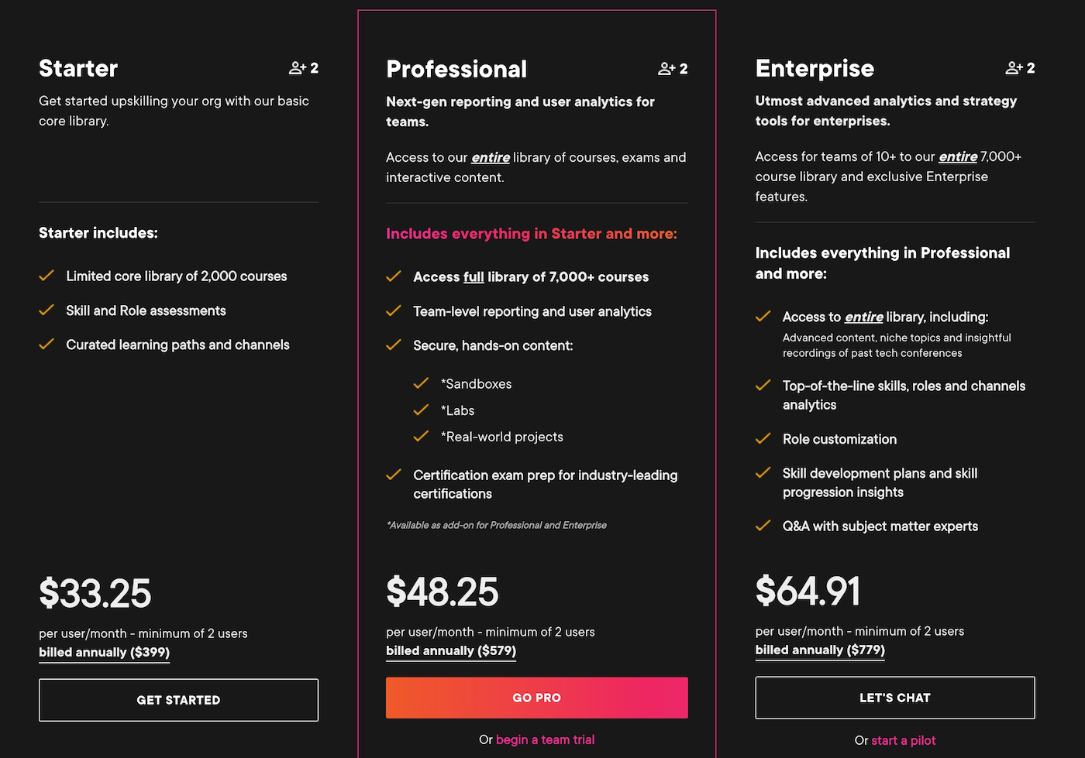Click checkmark next to Skill and Role assessments
The width and height of the screenshot is (1085, 758).
pyautogui.click(x=46, y=310)
